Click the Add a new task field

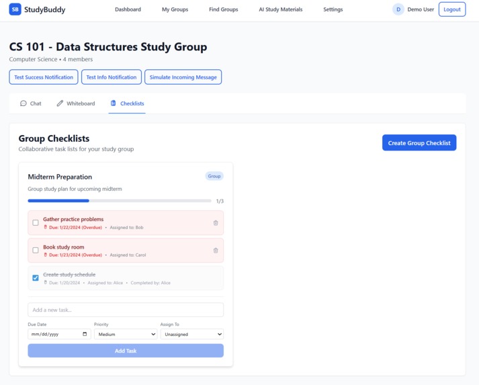[x=126, y=310]
